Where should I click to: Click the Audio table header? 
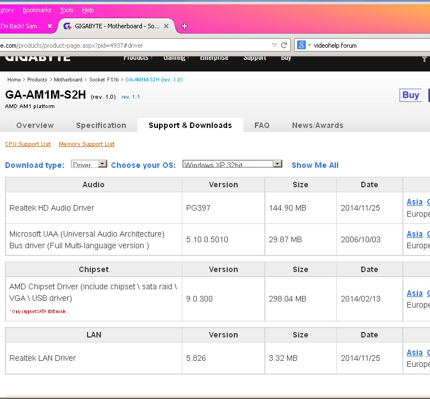coord(94,185)
